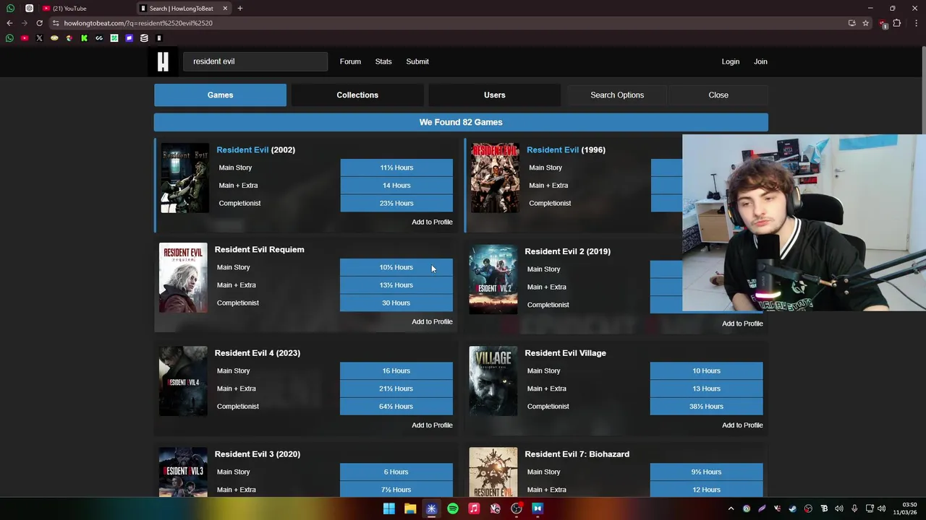Open OBS Studio from the taskbar

517,508
